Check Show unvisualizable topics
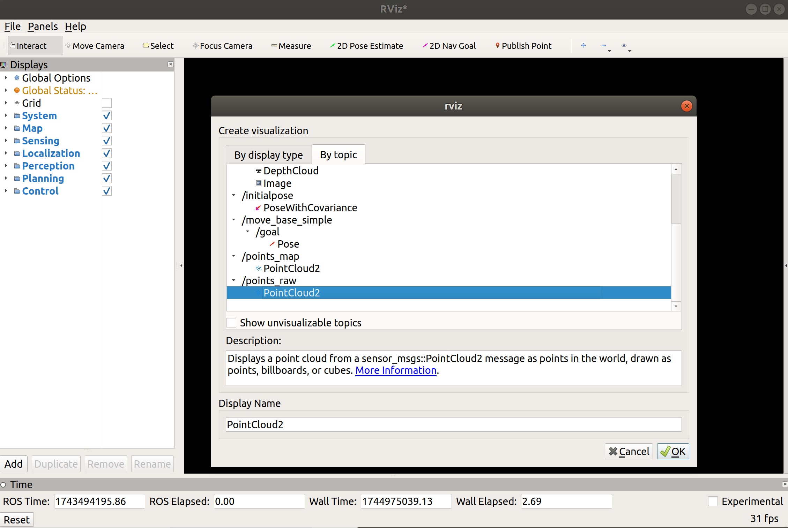Image resolution: width=788 pixels, height=528 pixels. (232, 323)
